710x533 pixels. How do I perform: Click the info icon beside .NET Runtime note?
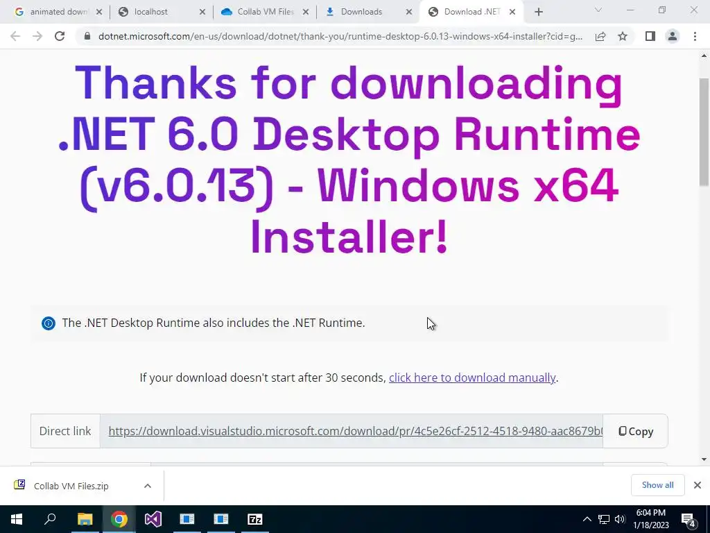49,323
